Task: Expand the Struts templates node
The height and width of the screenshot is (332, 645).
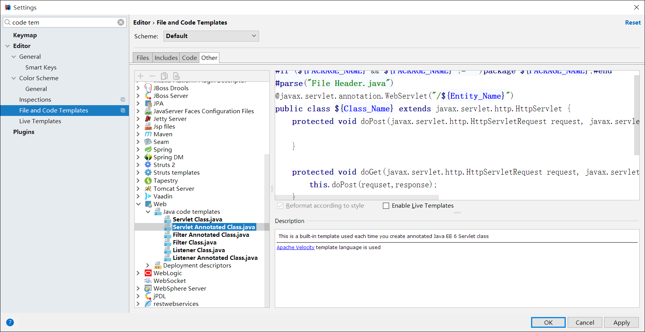Action: (139, 172)
